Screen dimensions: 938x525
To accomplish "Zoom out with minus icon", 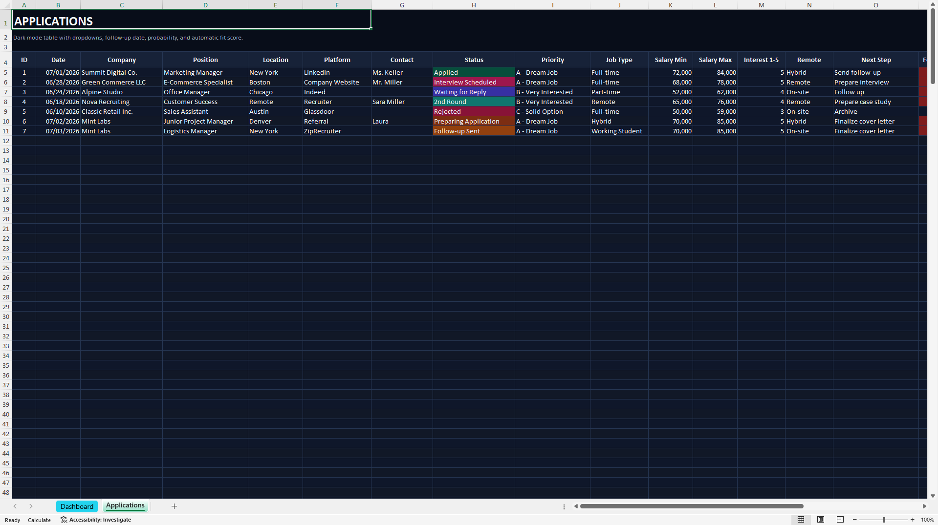I will tap(855, 520).
